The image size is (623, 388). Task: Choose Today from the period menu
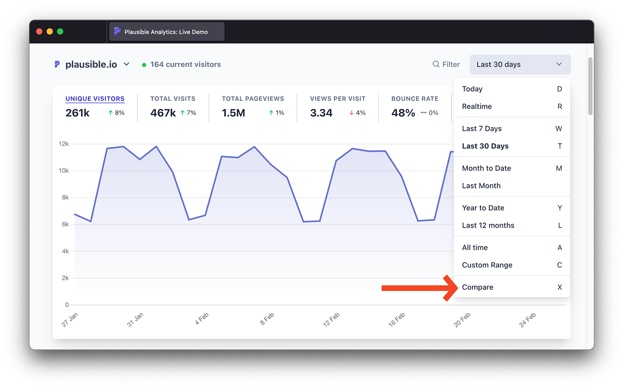[512, 89]
